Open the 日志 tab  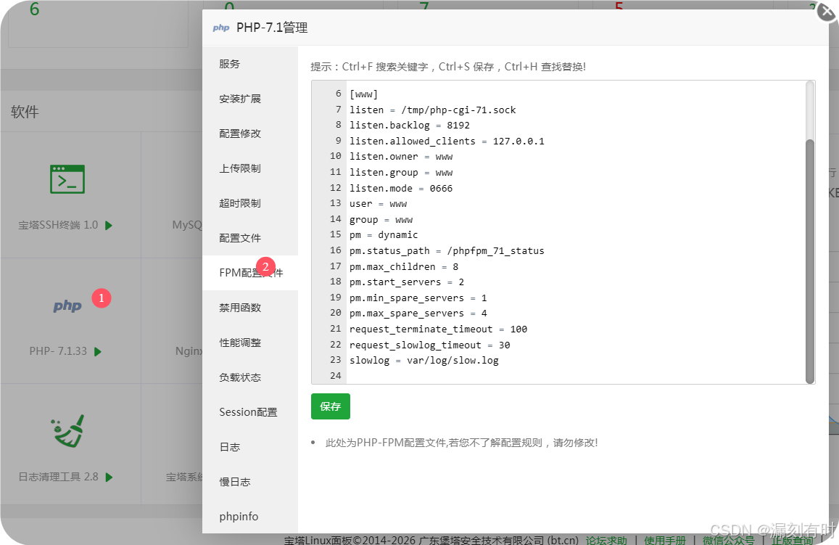250,446
